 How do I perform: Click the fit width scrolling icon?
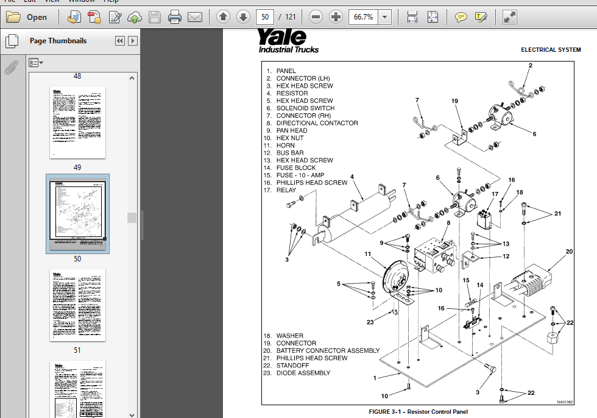[412, 17]
